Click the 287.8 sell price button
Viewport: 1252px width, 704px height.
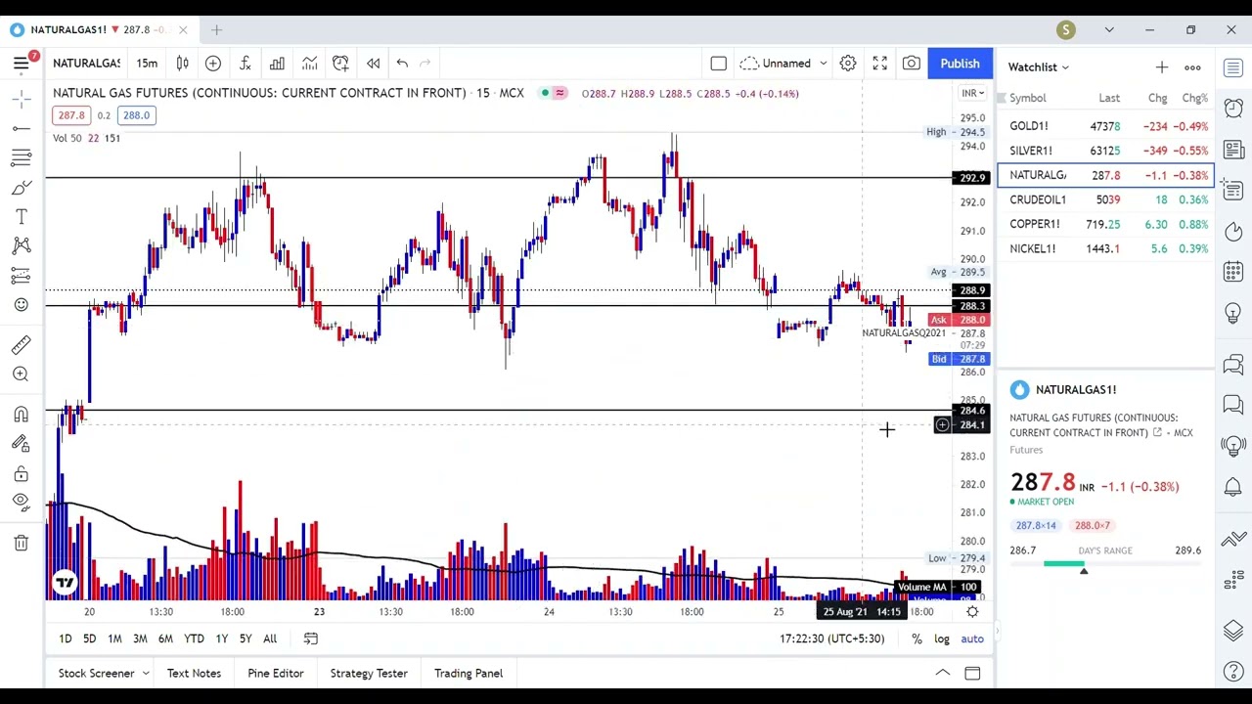[x=71, y=115]
